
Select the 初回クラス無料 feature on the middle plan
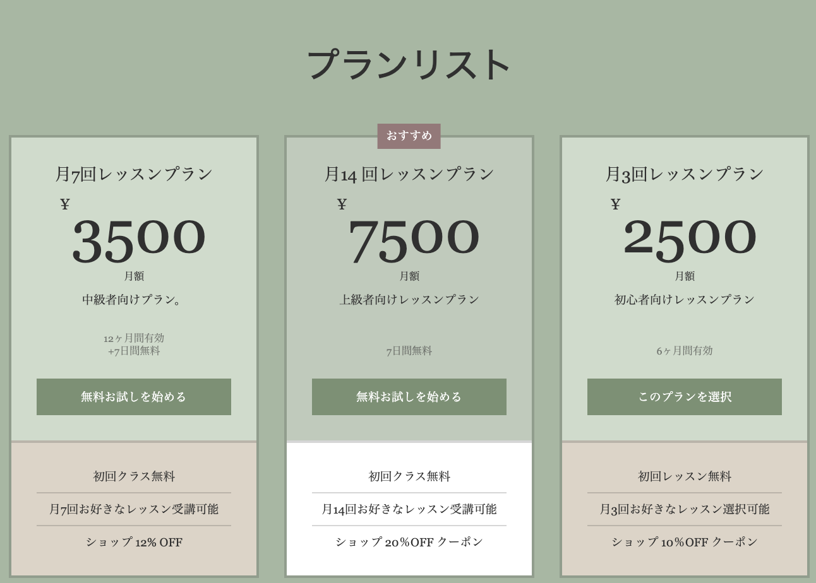409,476
